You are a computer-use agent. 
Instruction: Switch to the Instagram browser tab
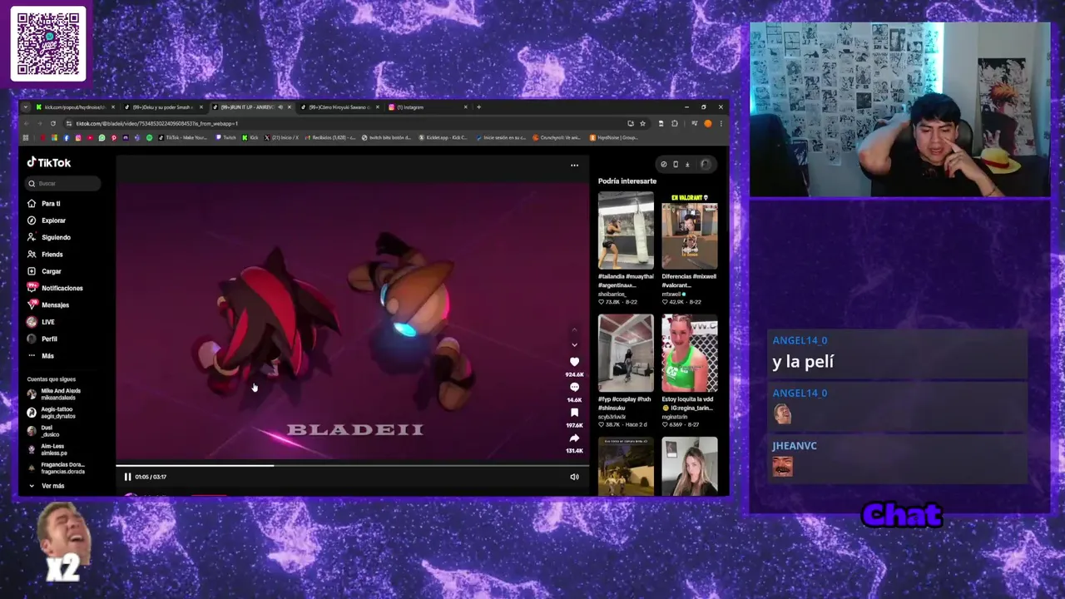click(x=428, y=107)
